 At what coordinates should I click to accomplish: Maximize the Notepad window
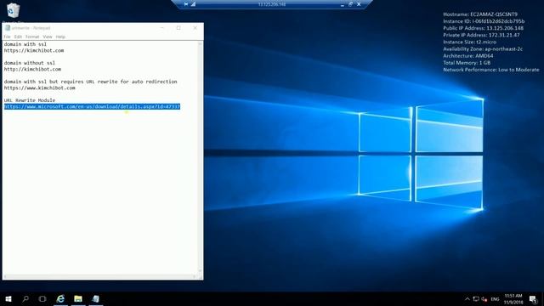pos(178,28)
